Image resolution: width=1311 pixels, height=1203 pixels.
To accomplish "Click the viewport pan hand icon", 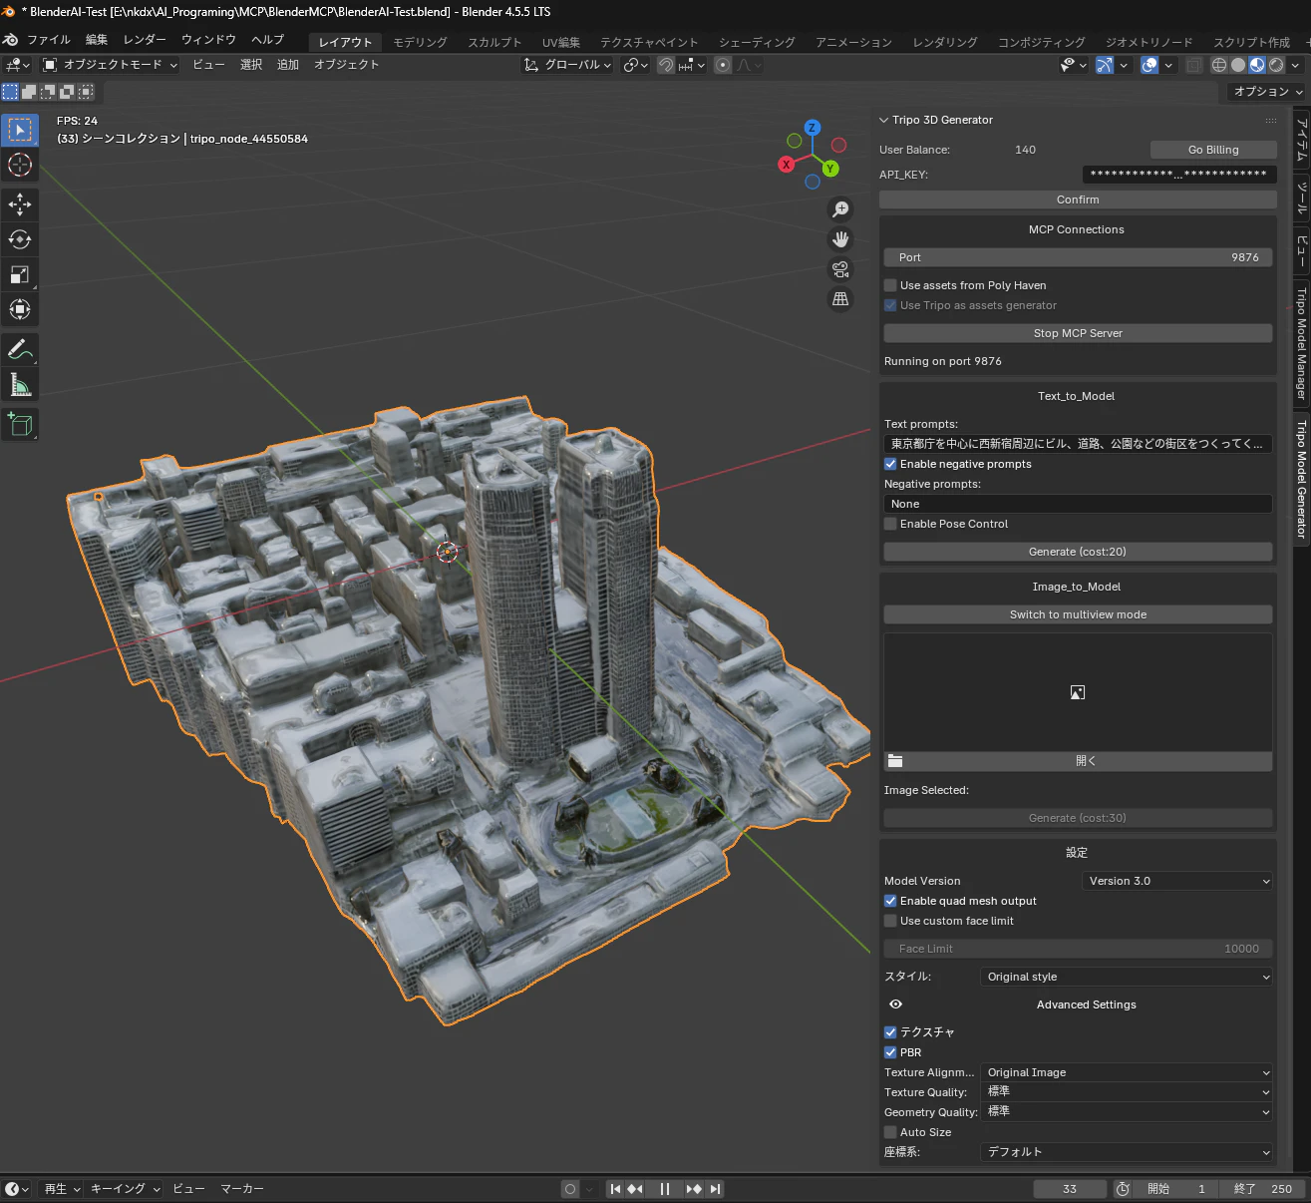I will click(841, 238).
